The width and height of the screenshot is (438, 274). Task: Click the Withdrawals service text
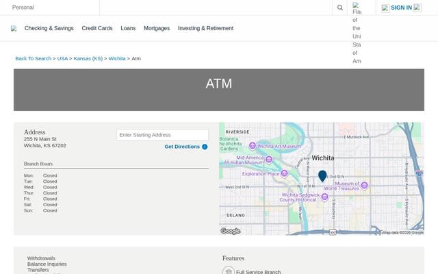point(41,258)
